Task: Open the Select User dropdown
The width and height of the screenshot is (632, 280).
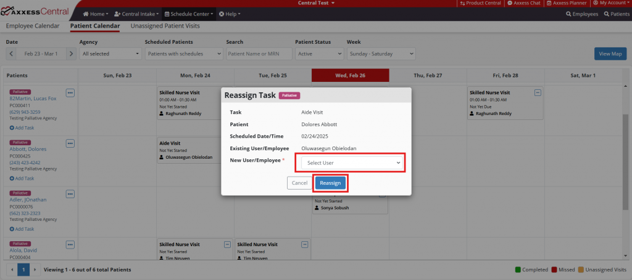Action: [353, 163]
